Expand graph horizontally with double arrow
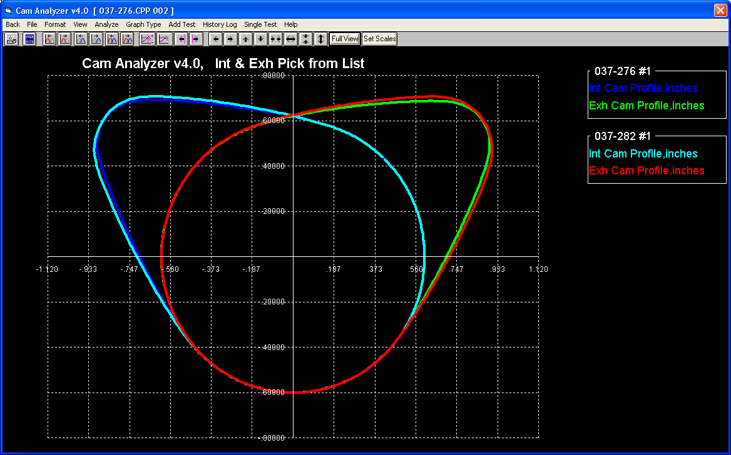Screen dimensions: 731x455 [290, 39]
